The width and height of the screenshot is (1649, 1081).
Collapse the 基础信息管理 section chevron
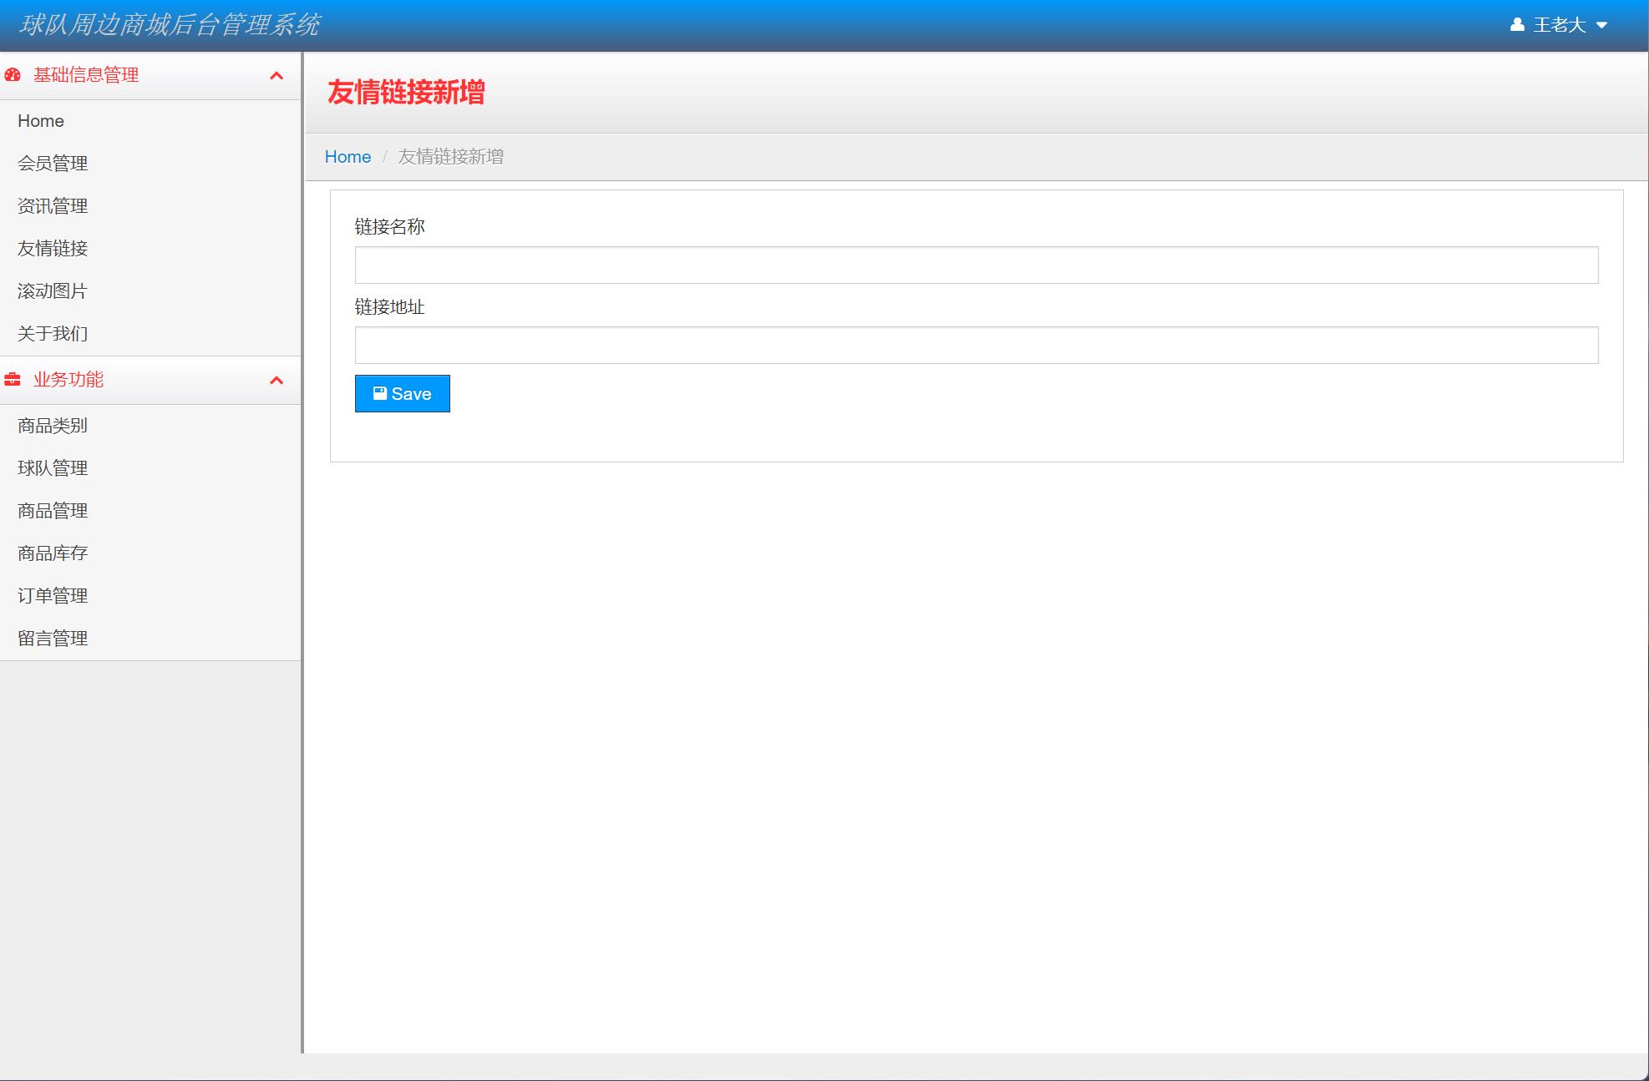[x=277, y=76]
